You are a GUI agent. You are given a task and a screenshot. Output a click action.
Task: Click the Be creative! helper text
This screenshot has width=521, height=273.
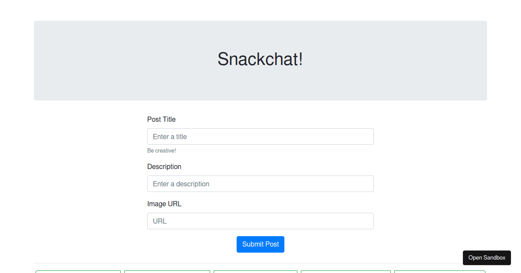point(162,150)
